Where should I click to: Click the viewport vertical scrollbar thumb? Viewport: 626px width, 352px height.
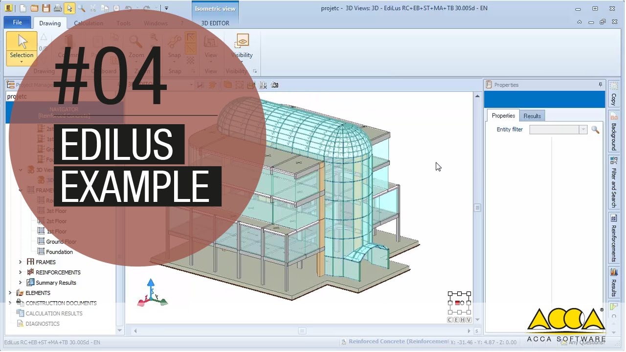(477, 208)
